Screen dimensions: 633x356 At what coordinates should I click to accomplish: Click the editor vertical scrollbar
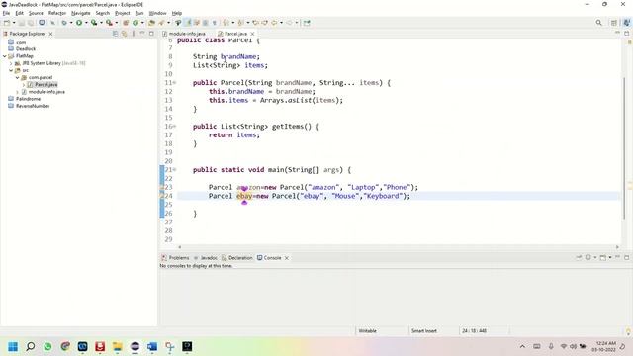[624, 147]
